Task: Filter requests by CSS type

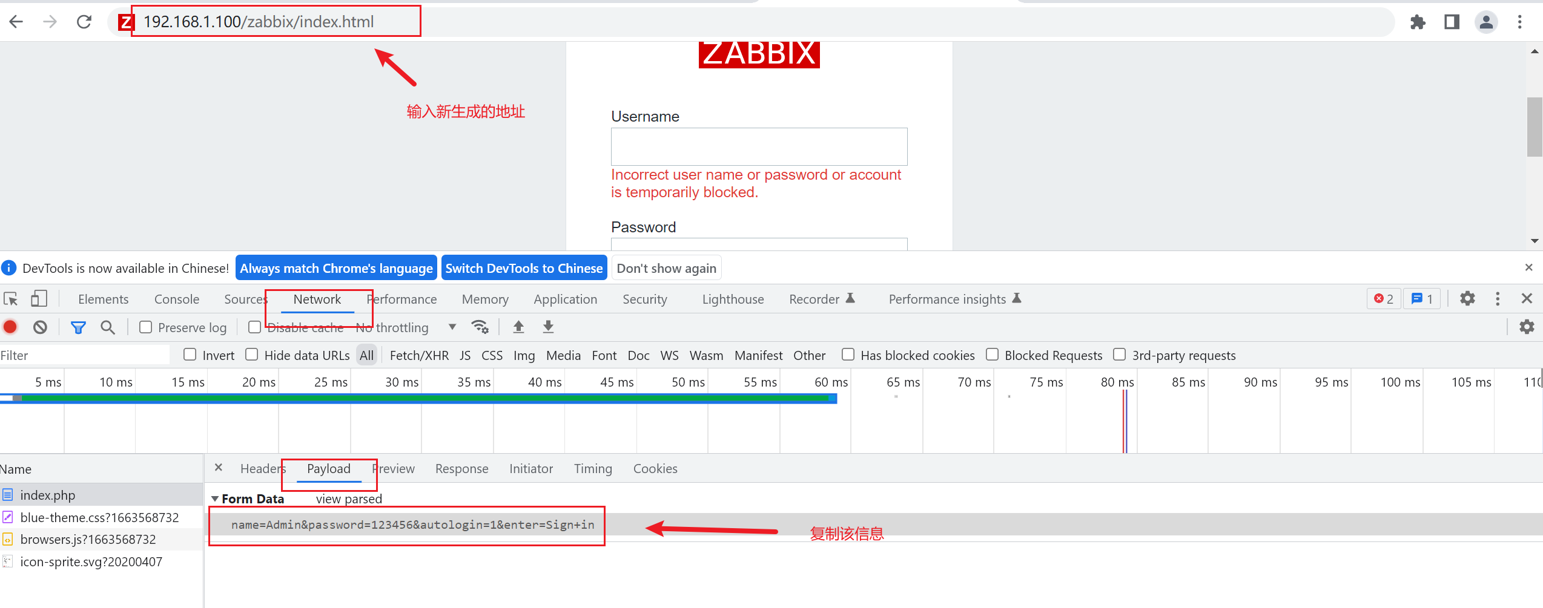Action: tap(492, 355)
